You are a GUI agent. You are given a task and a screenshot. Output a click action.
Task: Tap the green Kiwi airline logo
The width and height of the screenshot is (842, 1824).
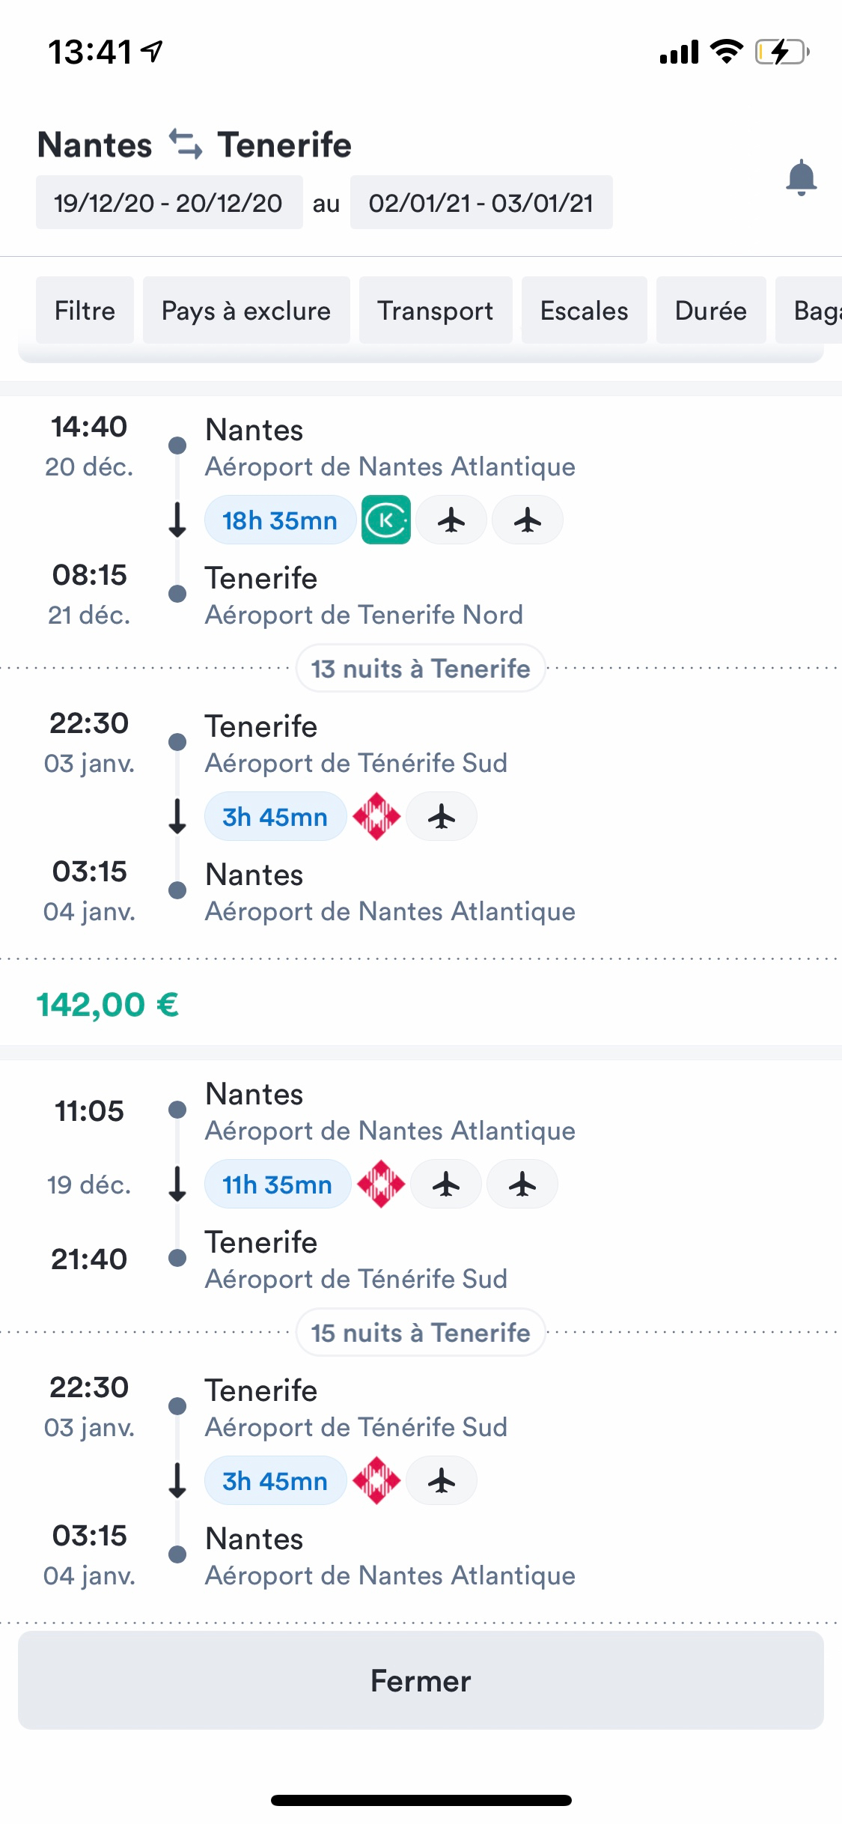(x=386, y=520)
